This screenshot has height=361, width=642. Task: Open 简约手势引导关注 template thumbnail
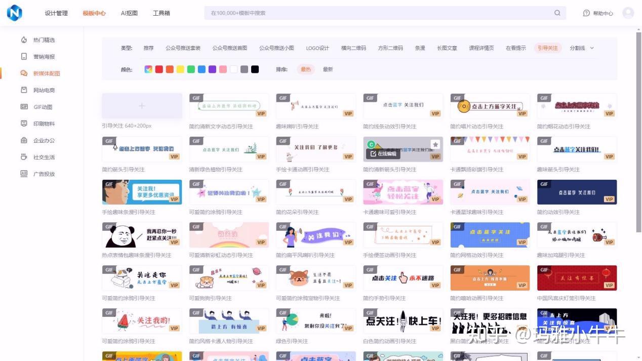point(403,278)
